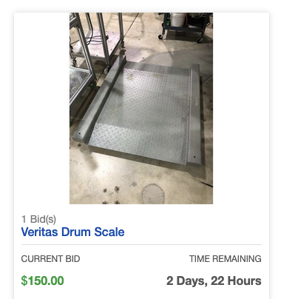Click the dark floor stains in photo
Image resolution: width=281 pixels, height=299 pixels.
pyautogui.click(x=112, y=195)
